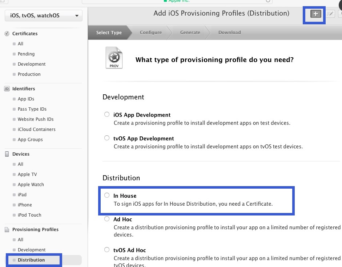Click the Identifiers ID icon
This screenshot has height=267, width=342.
tap(7, 89)
